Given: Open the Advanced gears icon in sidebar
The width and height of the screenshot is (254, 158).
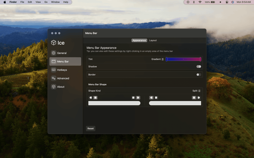Looking at the screenshot, I should tap(54, 78).
